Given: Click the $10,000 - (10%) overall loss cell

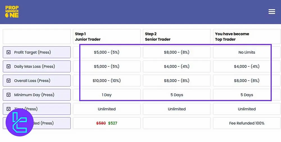Looking at the screenshot, I should coord(107,81).
